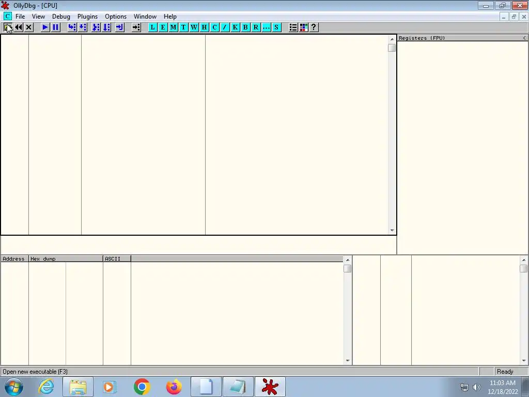This screenshot has height=397, width=529.
Task: Launch Google Chrome from taskbar
Action: (142, 387)
